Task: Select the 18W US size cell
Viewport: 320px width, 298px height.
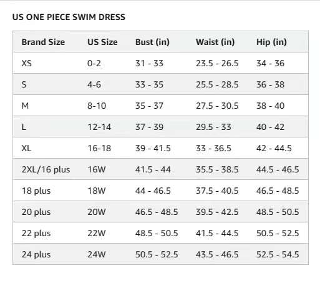Action: [x=97, y=191]
